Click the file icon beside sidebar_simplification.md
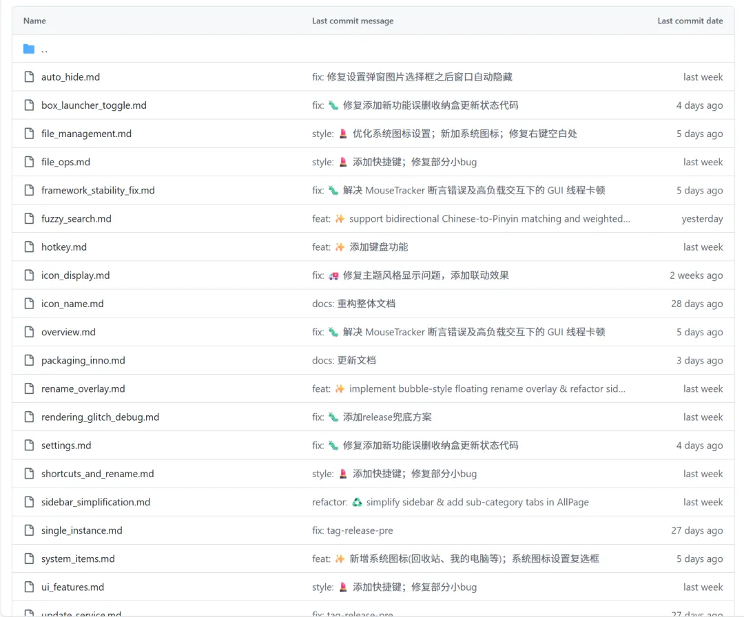Image resolution: width=744 pixels, height=617 pixels. [x=29, y=502]
